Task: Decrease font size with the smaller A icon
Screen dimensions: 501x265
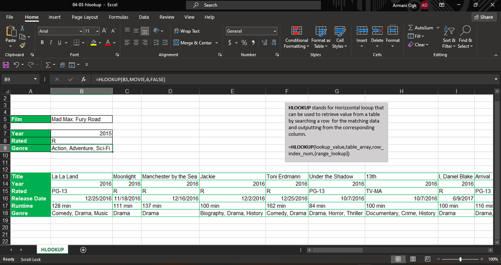Action: [114, 31]
